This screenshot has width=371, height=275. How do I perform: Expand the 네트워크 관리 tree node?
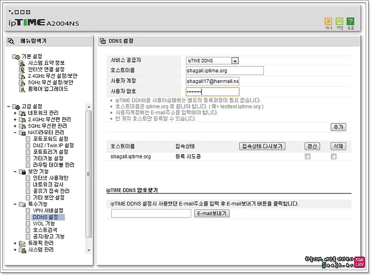pos(15,113)
